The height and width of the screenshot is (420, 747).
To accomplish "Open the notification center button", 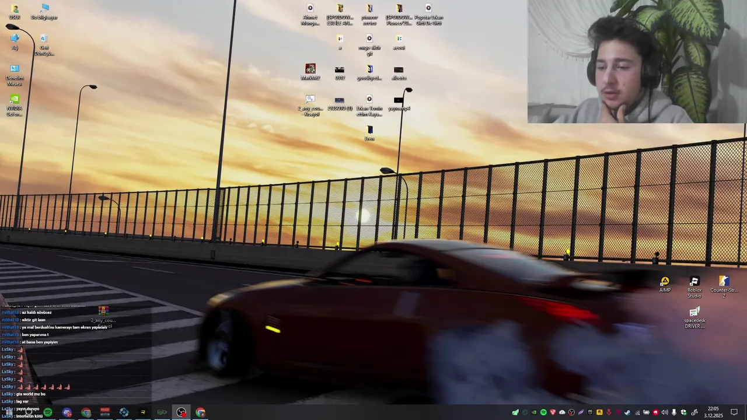I will [x=734, y=412].
